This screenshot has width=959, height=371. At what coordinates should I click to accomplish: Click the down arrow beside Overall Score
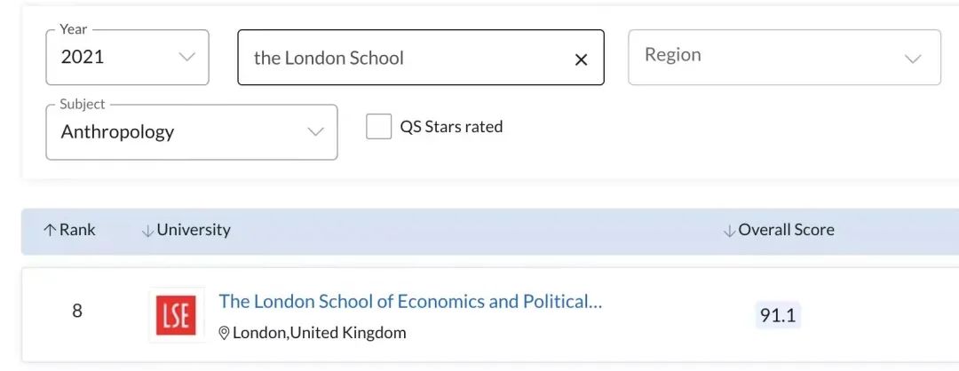click(x=729, y=231)
